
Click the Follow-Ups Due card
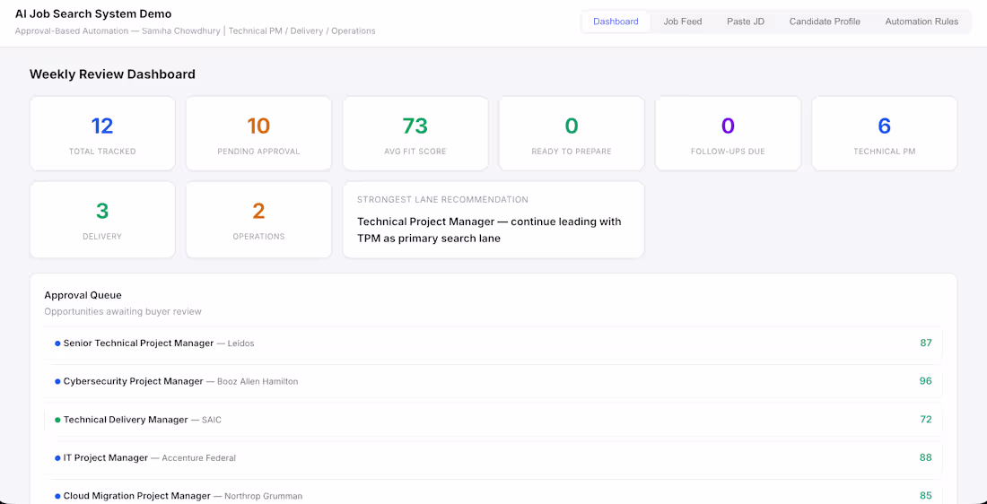[x=728, y=134]
